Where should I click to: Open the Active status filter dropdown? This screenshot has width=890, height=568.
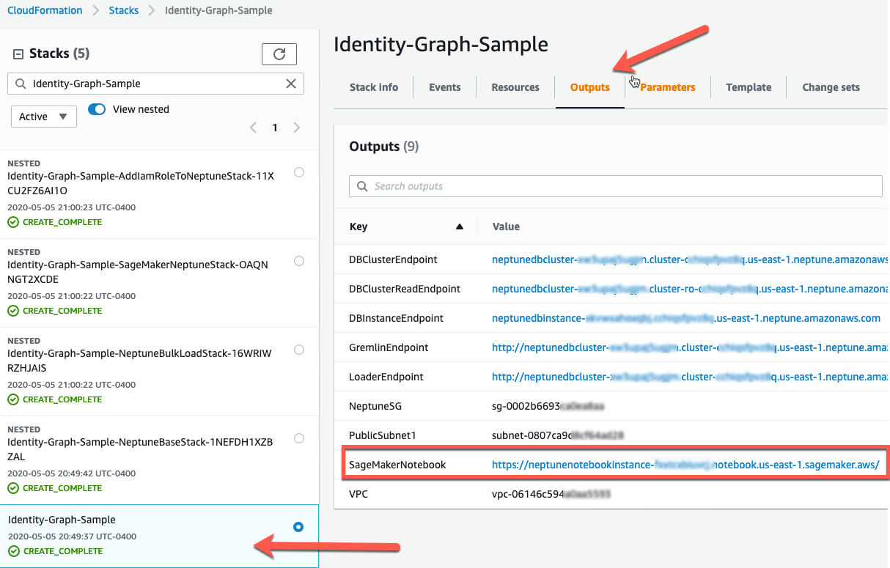[x=44, y=117]
